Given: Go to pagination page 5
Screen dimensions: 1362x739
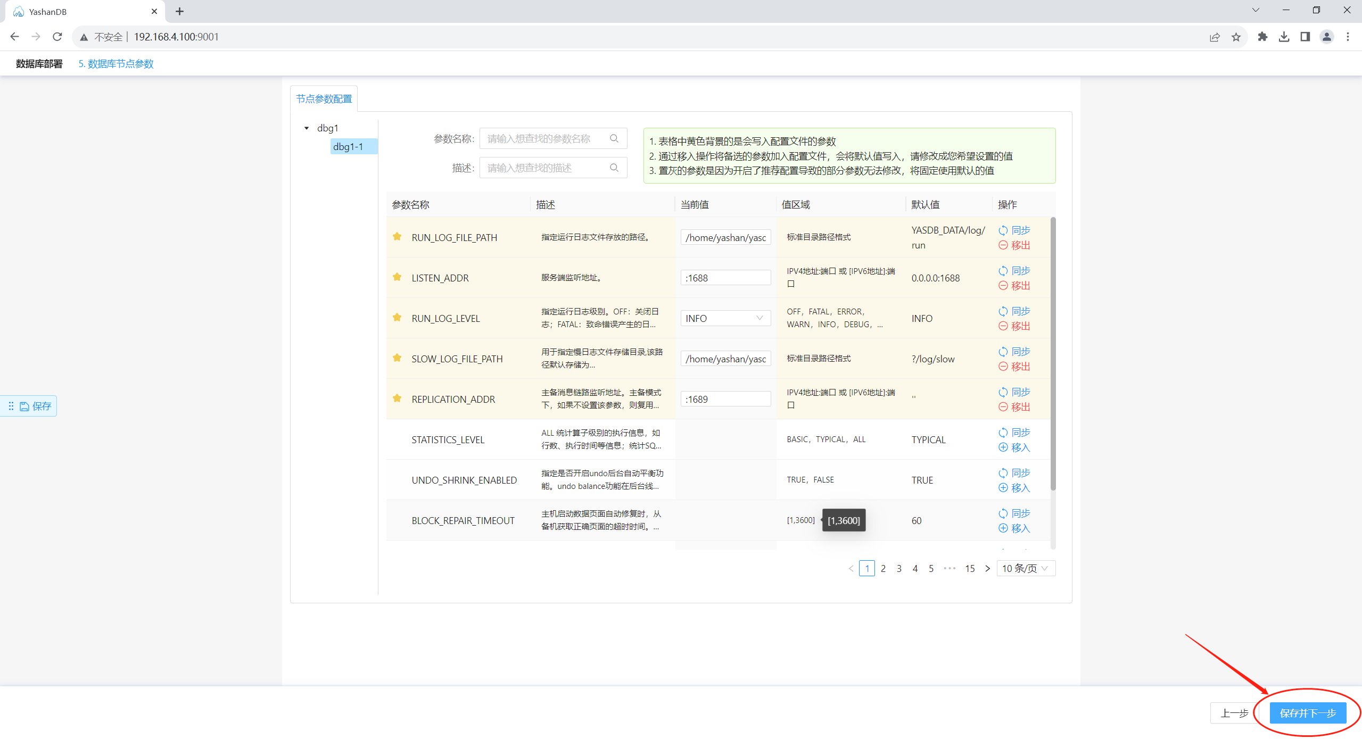Looking at the screenshot, I should tap(931, 568).
